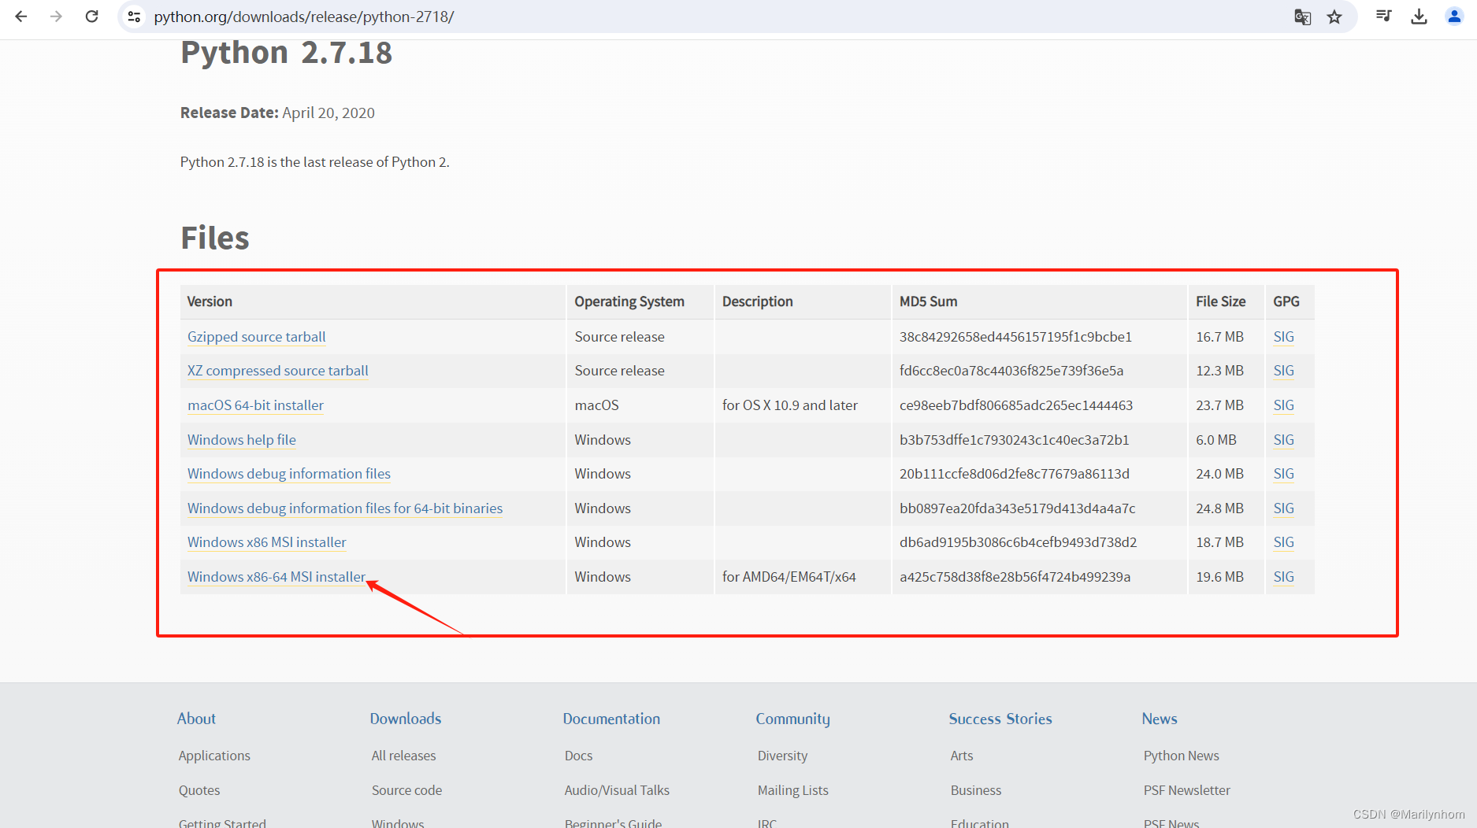Screen dimensions: 1477x828
Task: Open PSF Newsletter in the footer
Action: pyautogui.click(x=1186, y=790)
